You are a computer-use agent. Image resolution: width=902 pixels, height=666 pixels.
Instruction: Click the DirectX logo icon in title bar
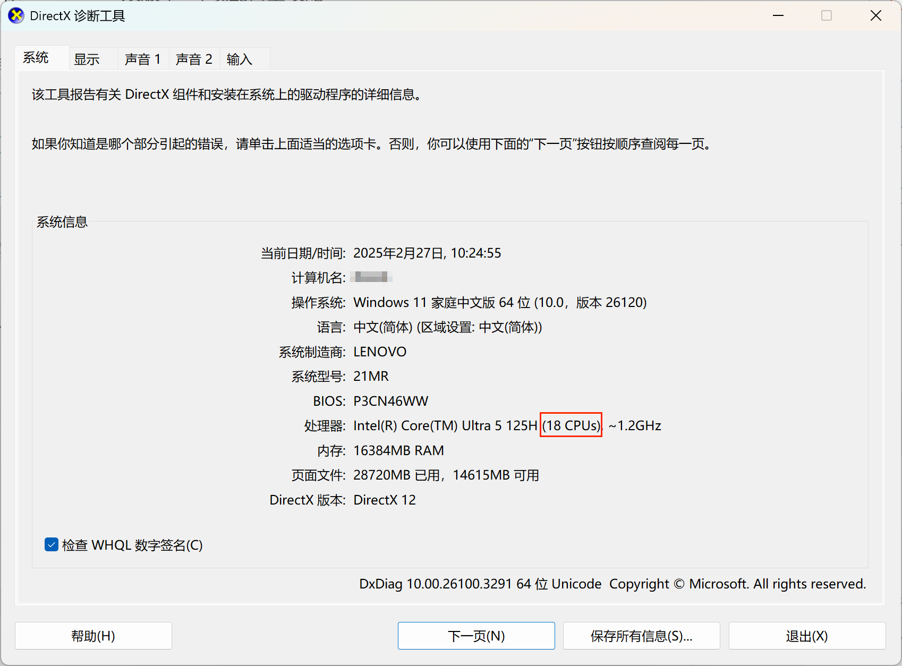(16, 16)
